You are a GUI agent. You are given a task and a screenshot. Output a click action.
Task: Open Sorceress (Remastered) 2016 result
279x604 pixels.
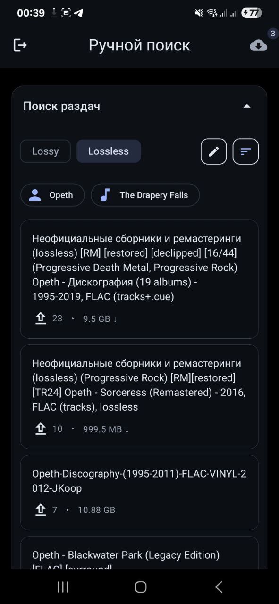click(139, 397)
